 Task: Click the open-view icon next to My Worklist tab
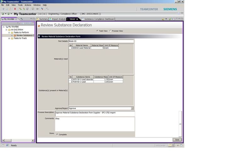click(21, 19)
